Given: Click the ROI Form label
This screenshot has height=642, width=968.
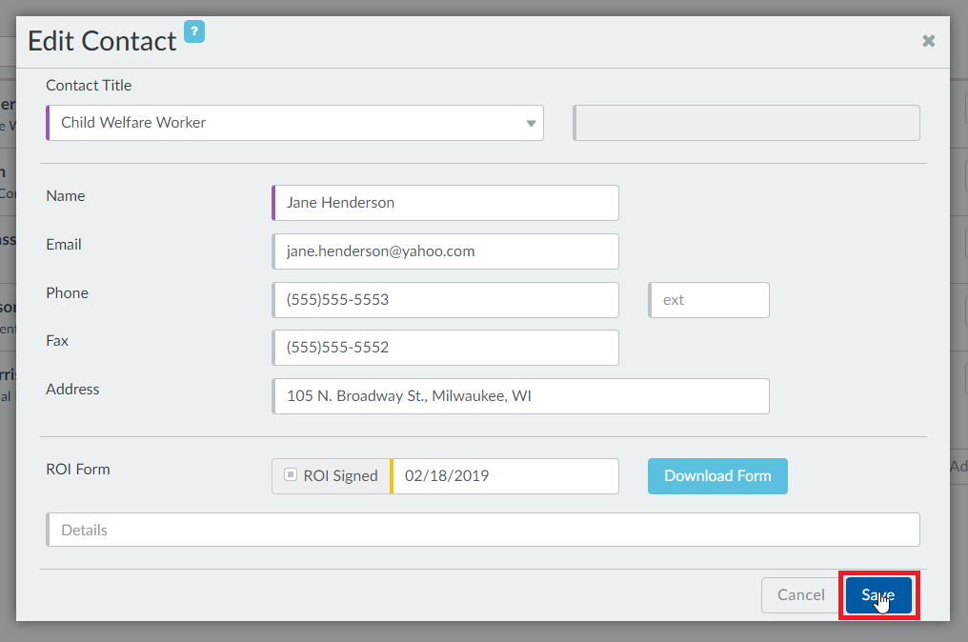Looking at the screenshot, I should (x=78, y=470).
